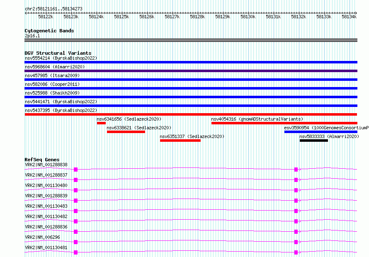Click the red nsv5437395 variant bar
This screenshot has width=369, height=257.
point(191,114)
